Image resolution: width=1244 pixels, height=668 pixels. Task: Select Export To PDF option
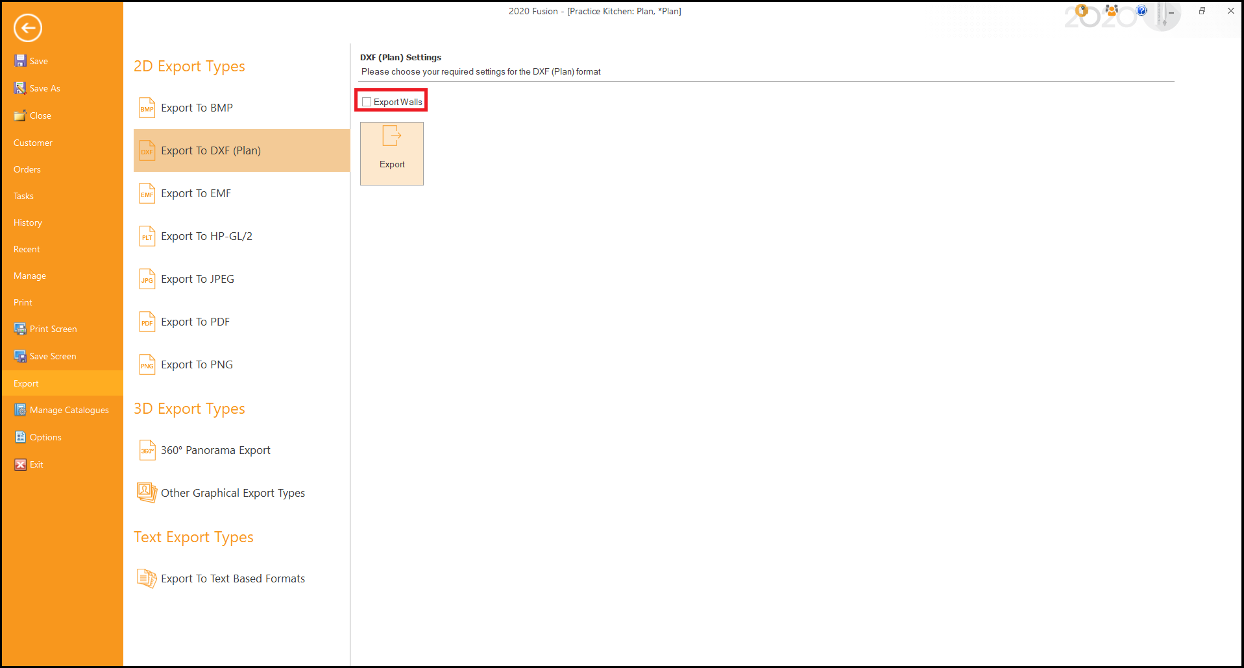[195, 322]
